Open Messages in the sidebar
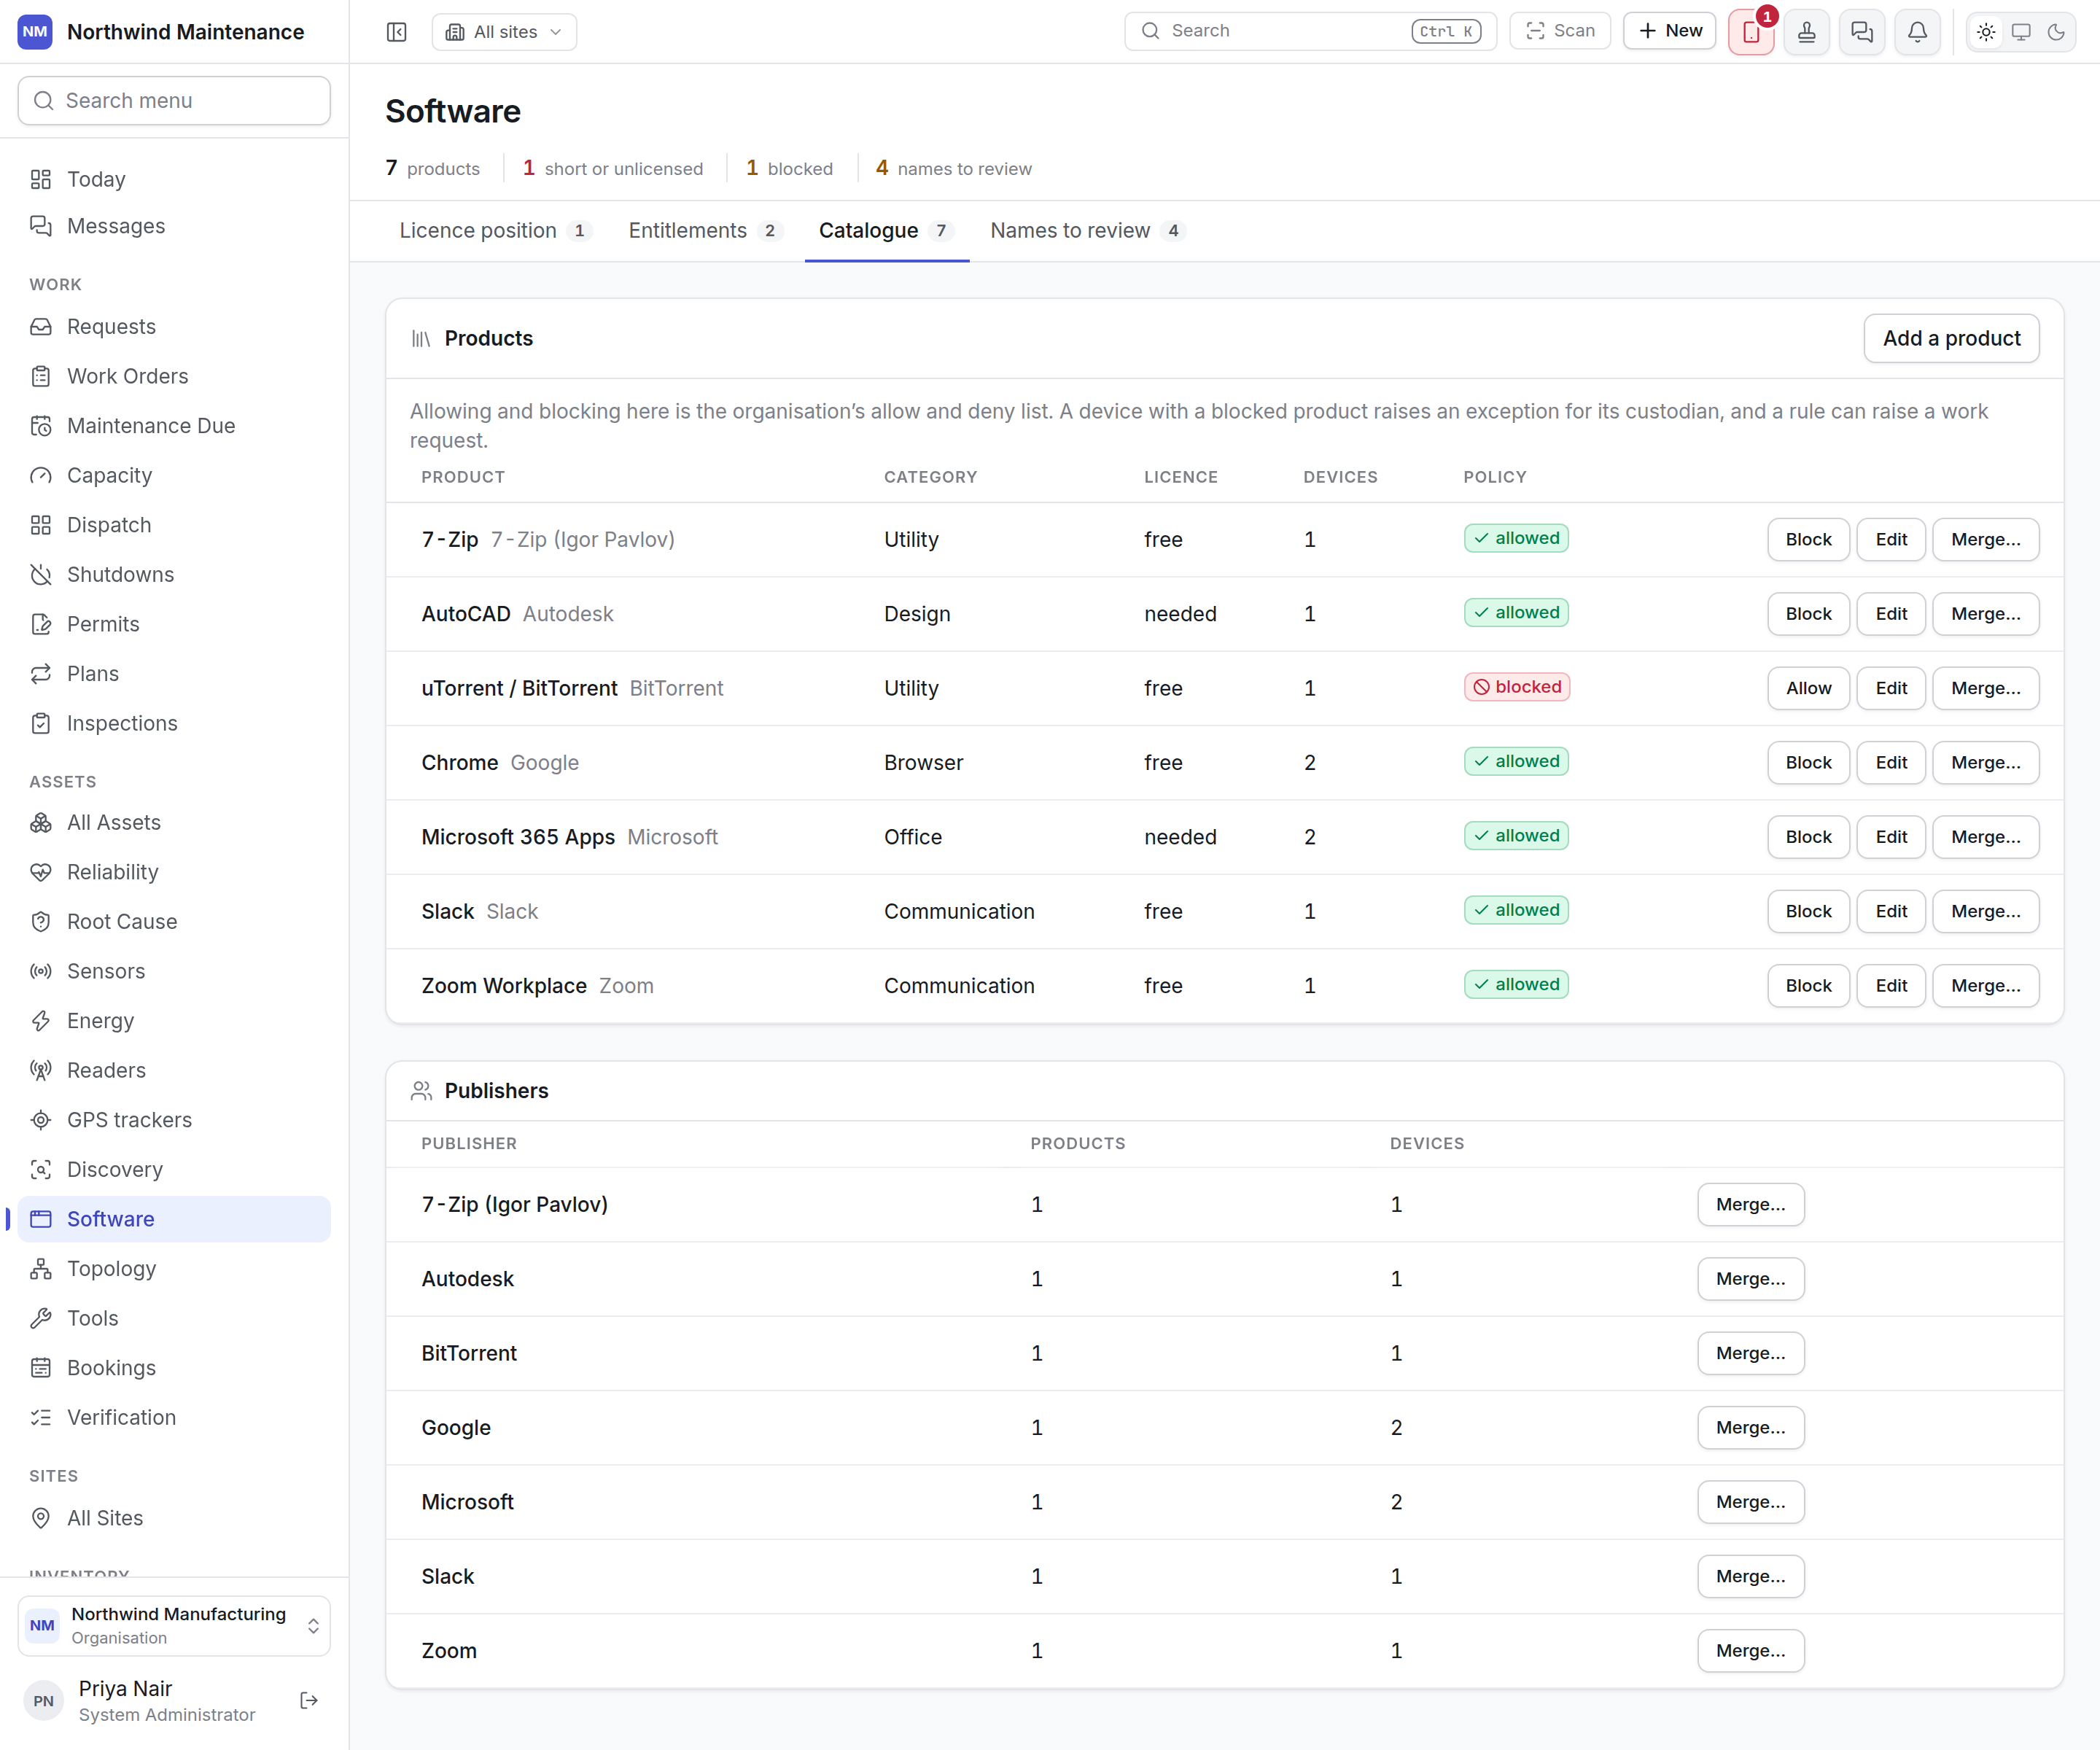The width and height of the screenshot is (2100, 1750). pos(174,226)
